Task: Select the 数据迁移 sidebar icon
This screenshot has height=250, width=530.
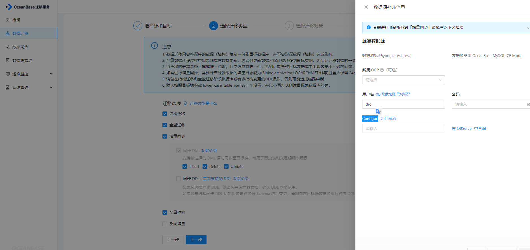Action: [8, 33]
